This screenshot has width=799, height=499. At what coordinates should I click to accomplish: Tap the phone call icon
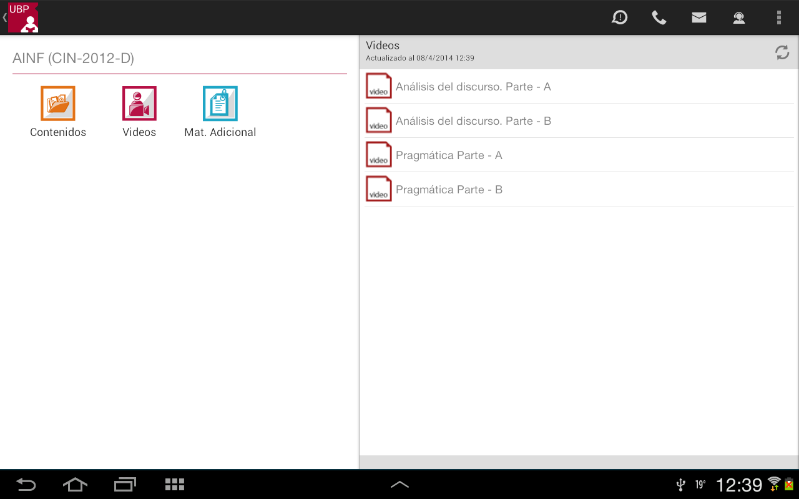point(659,17)
